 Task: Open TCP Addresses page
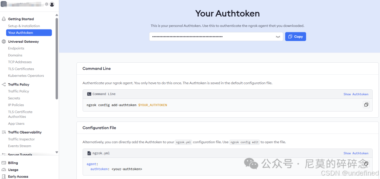point(20,62)
